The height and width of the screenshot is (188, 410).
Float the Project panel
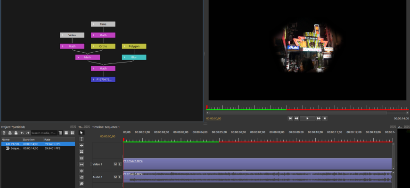[71, 127]
